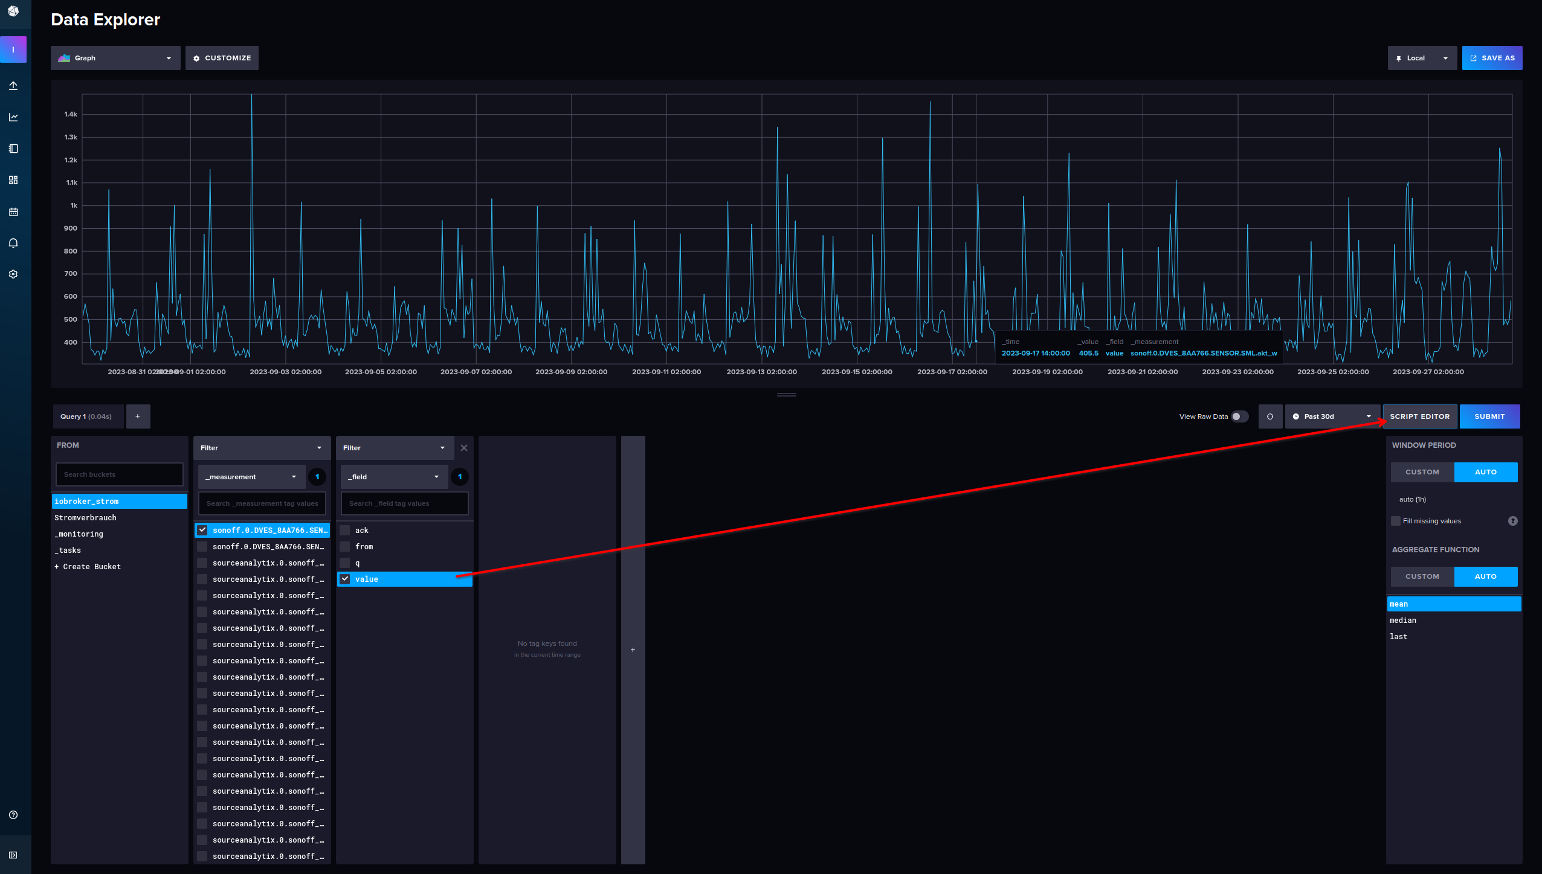Open the Graph visualization type dropdown
Screen dimensions: 1542x874
click(115, 58)
